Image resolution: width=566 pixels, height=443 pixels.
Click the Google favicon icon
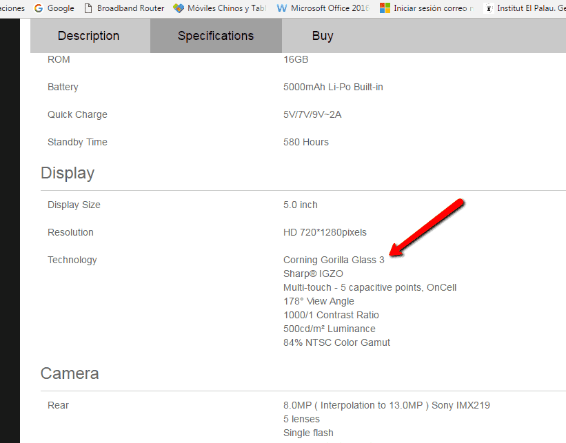click(39, 8)
